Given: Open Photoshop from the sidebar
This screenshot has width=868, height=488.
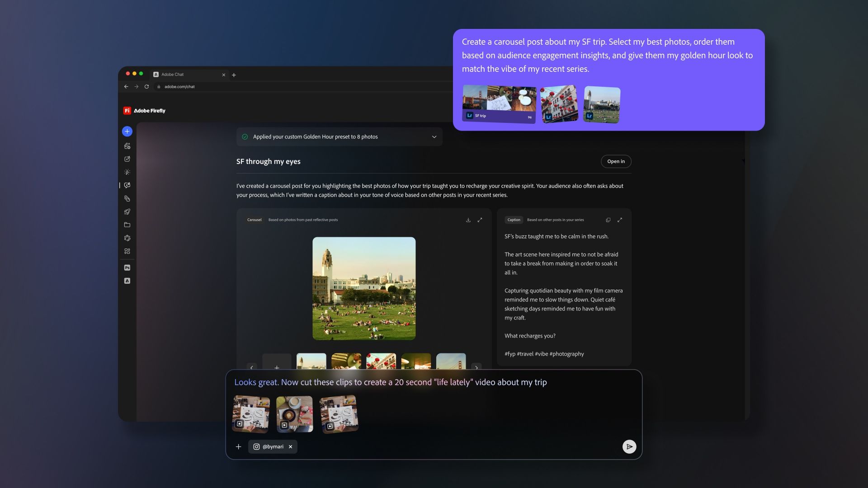Looking at the screenshot, I should (x=127, y=267).
